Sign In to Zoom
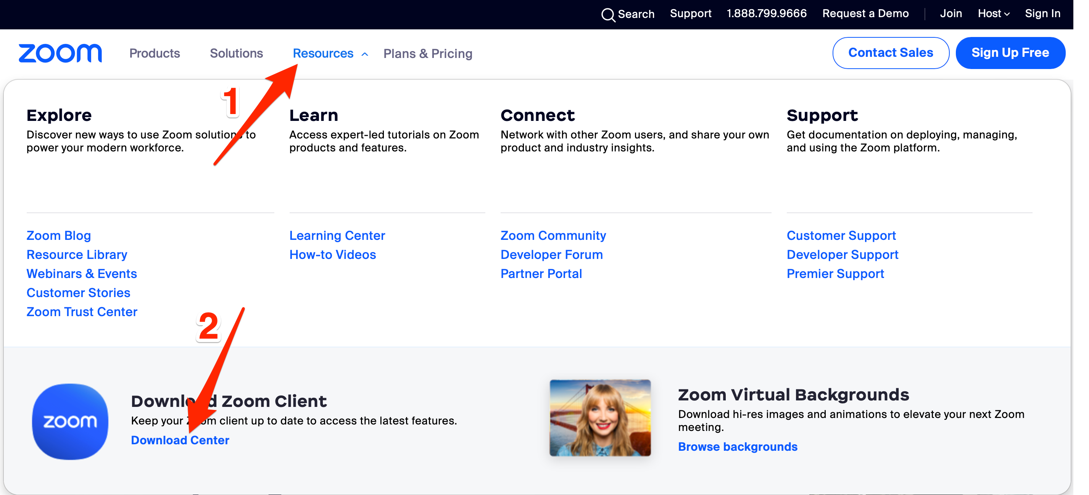This screenshot has width=1089, height=495. pos(1042,13)
